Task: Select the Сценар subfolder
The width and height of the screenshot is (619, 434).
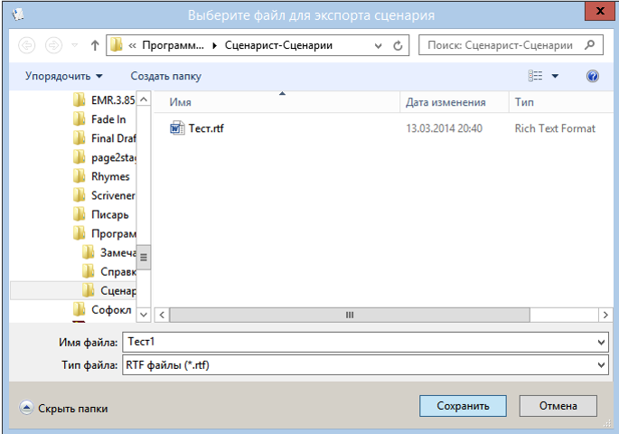Action: (109, 290)
